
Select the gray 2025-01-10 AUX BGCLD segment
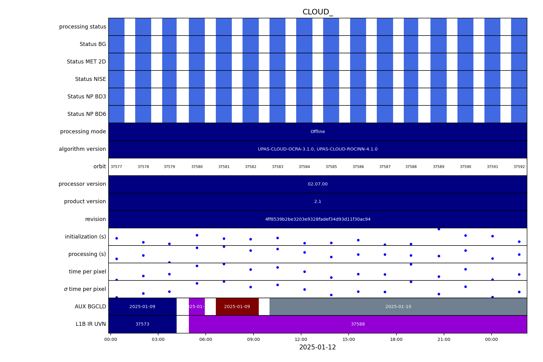coord(398,307)
